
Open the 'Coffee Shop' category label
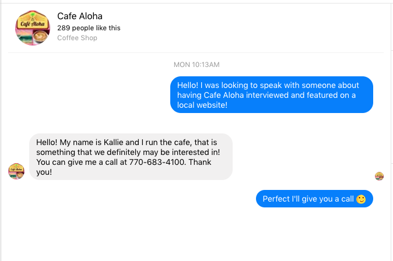[77, 38]
